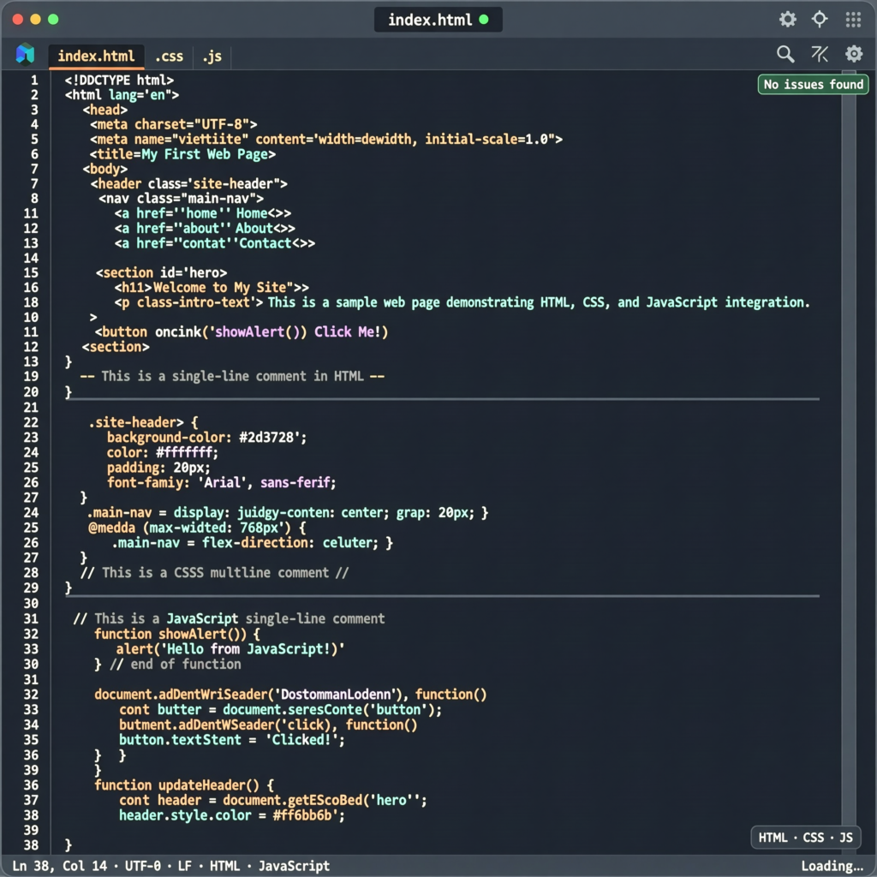The width and height of the screenshot is (877, 877).
Task: Click the meta charset="UTF-8" line
Action: tap(173, 124)
